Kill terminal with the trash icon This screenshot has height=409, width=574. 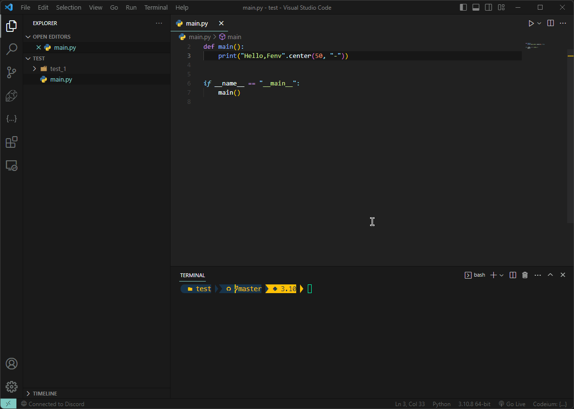pos(525,275)
